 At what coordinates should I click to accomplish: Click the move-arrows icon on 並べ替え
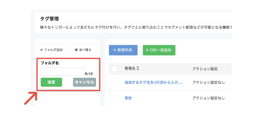click(76, 50)
